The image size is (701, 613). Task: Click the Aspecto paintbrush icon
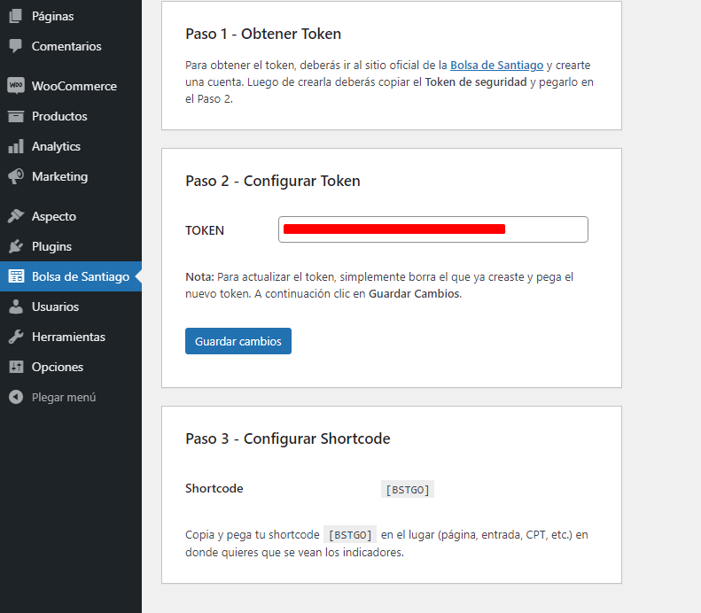pos(16,216)
